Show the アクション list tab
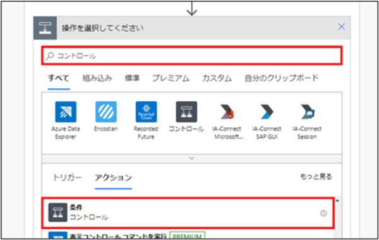Viewport: 379px width, 240px height. pos(113,178)
